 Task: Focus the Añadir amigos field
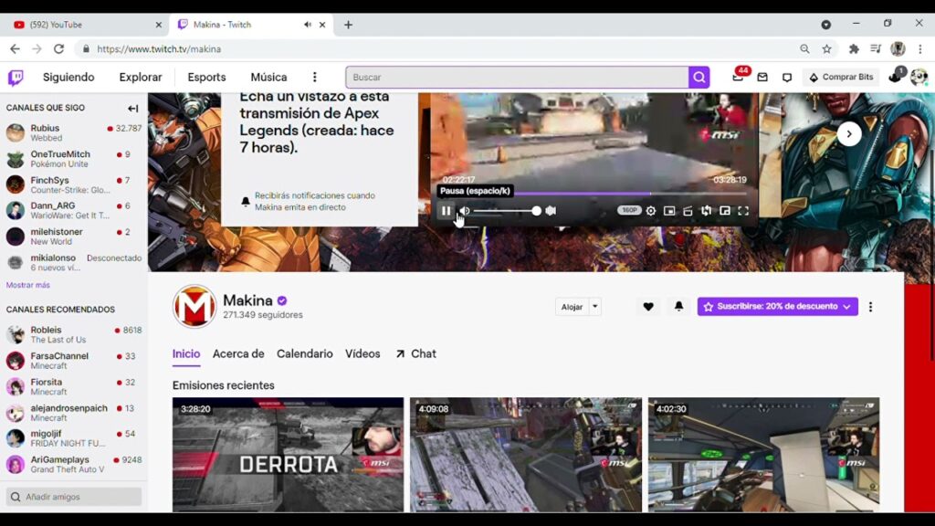[x=74, y=496]
